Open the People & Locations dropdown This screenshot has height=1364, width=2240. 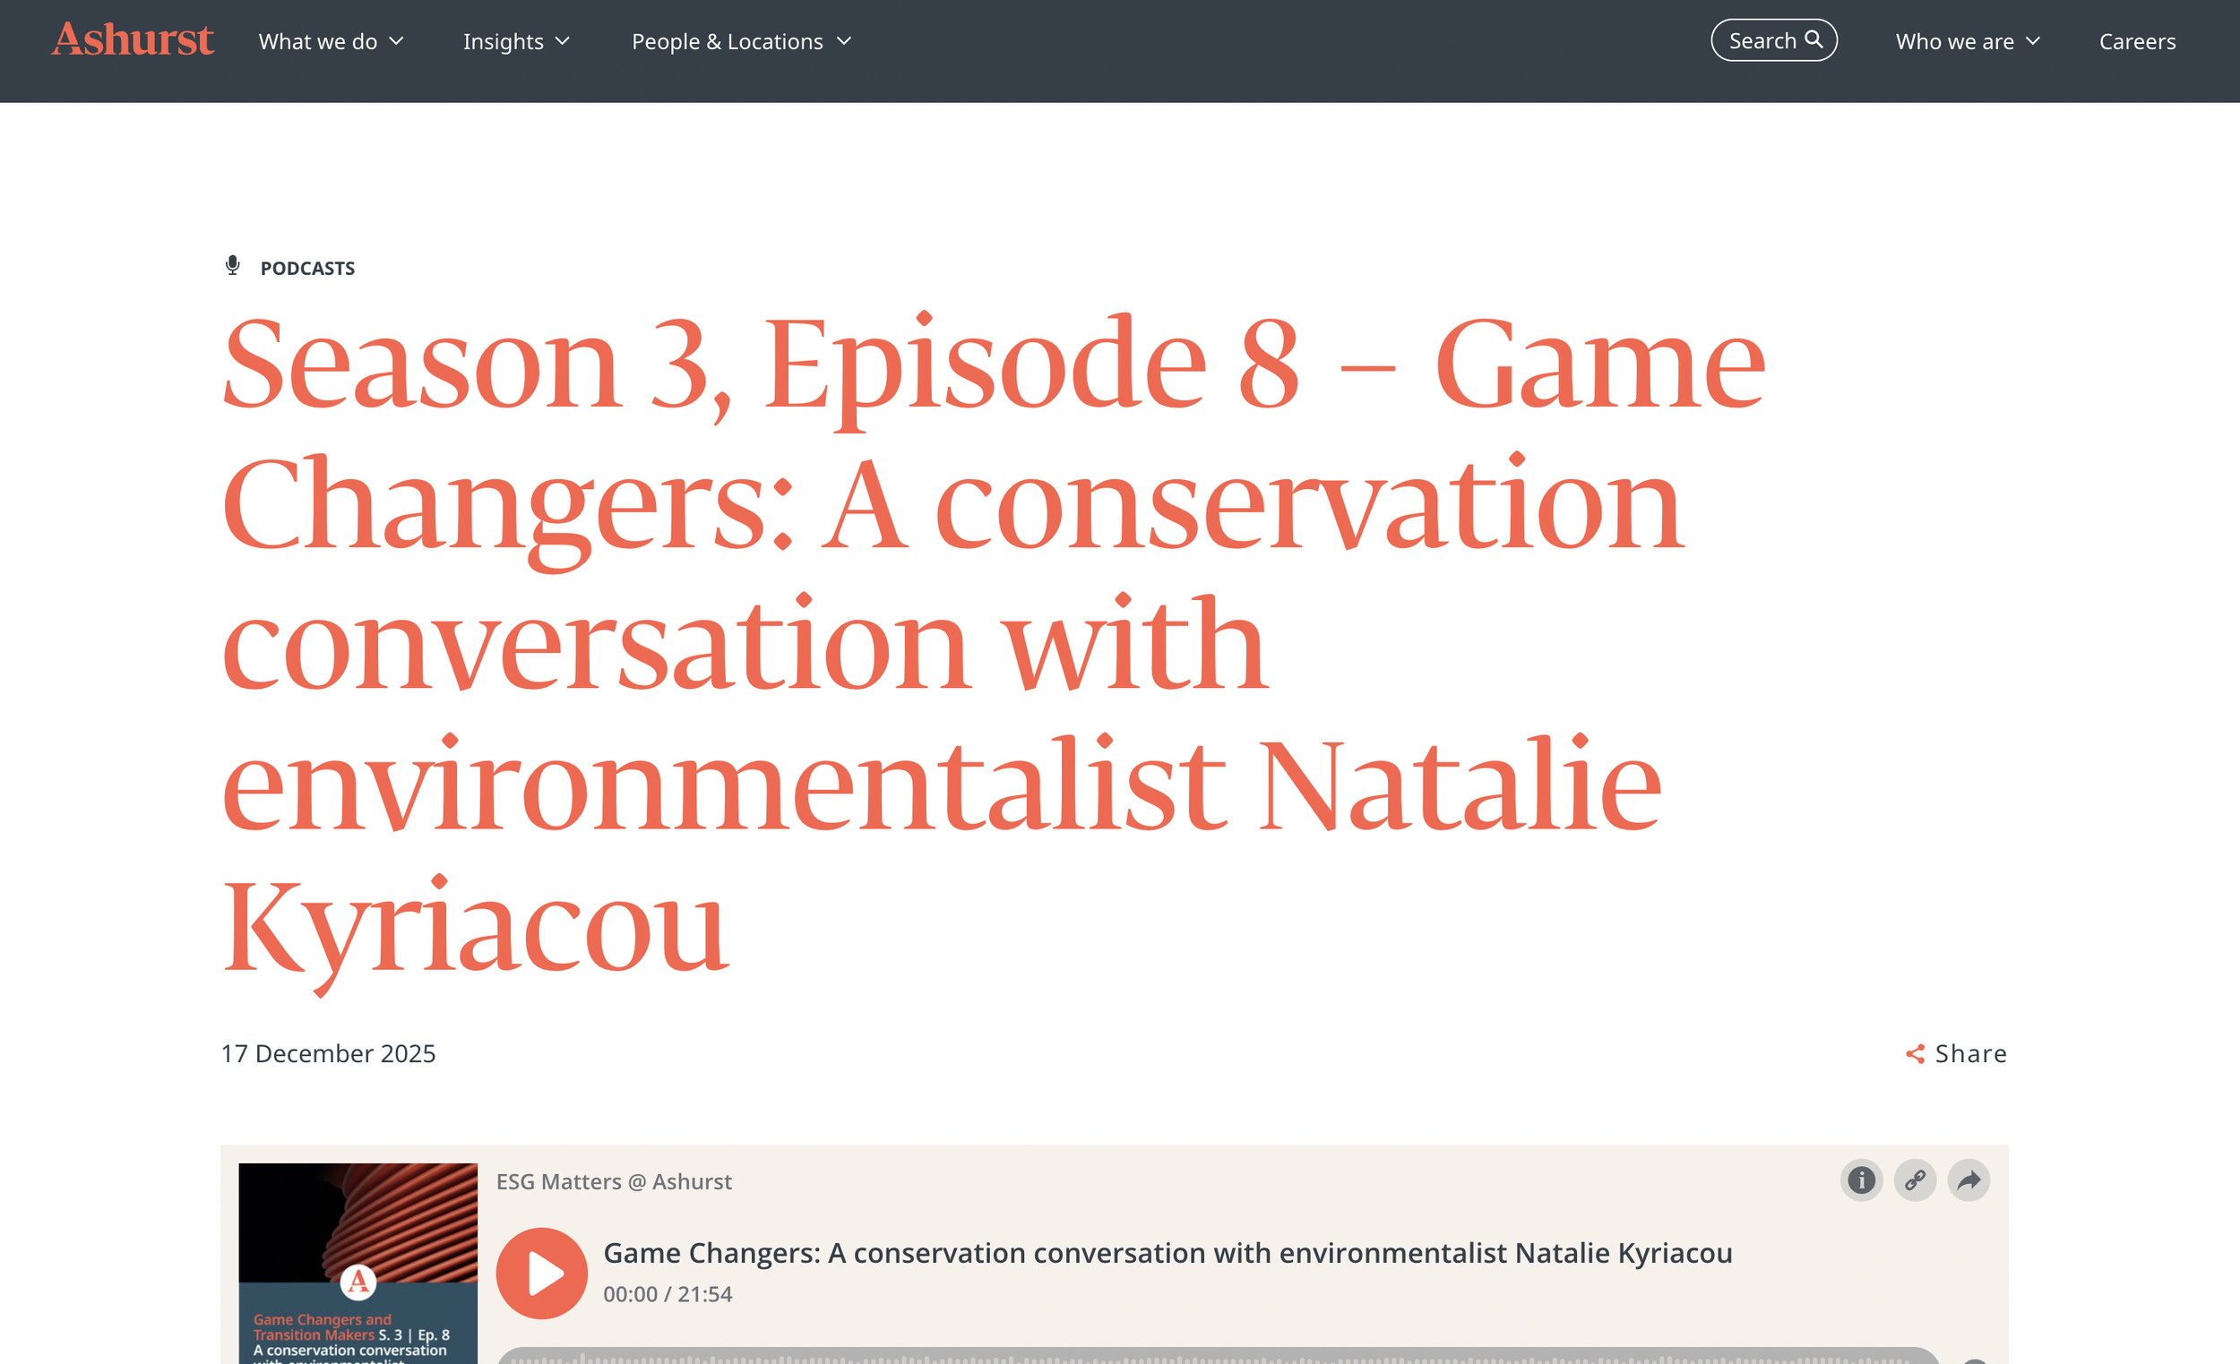click(x=741, y=42)
